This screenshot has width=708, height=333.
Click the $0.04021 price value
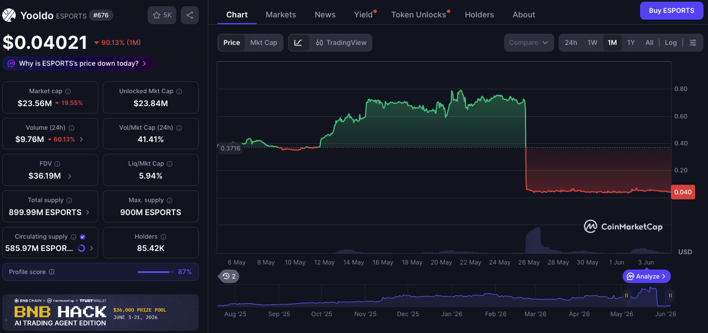45,43
